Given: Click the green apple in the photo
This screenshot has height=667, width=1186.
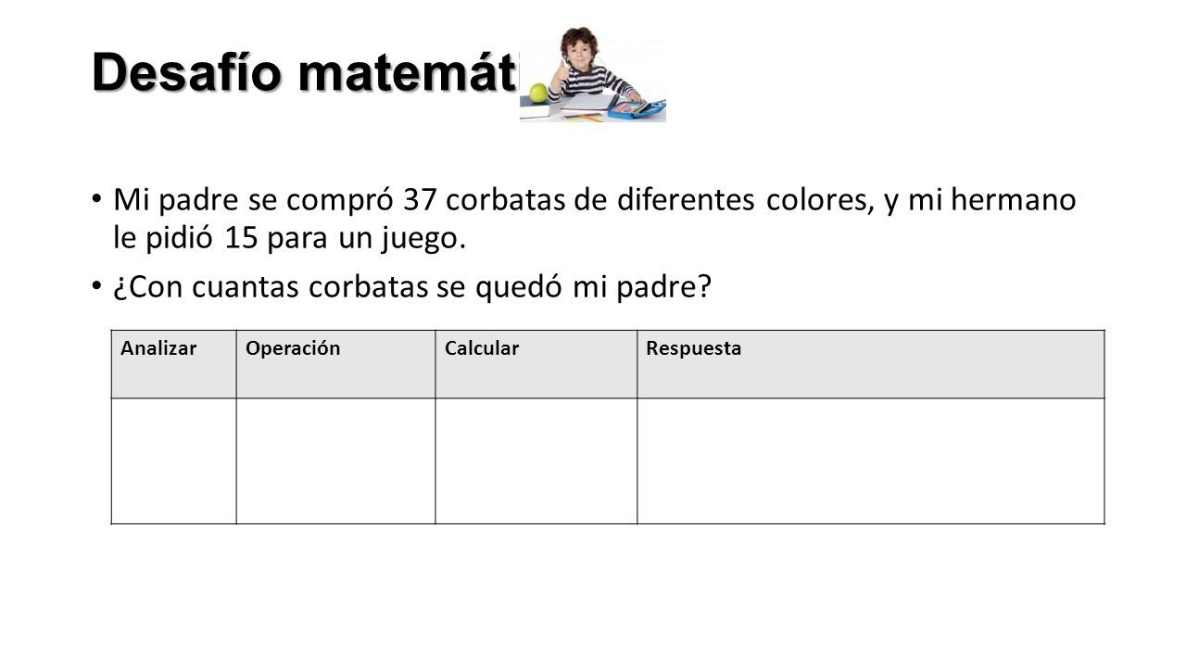Looking at the screenshot, I should (x=537, y=92).
